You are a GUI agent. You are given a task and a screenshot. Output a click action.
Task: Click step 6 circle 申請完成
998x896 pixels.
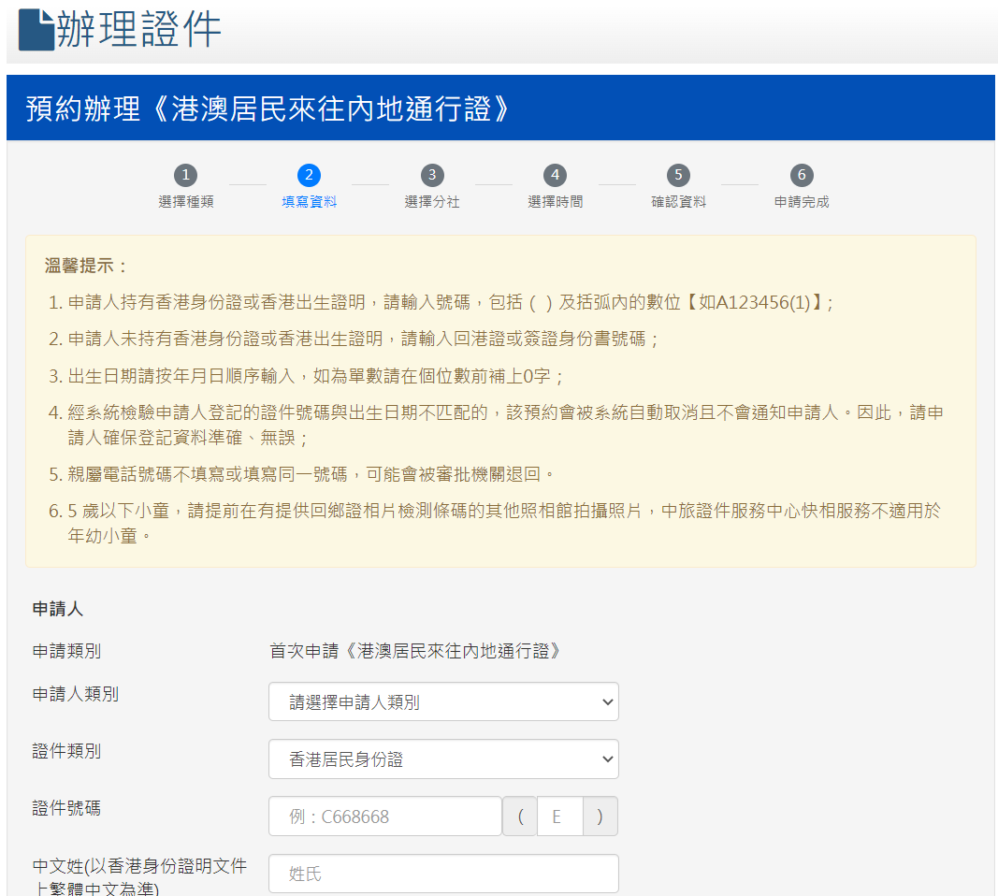pos(801,175)
